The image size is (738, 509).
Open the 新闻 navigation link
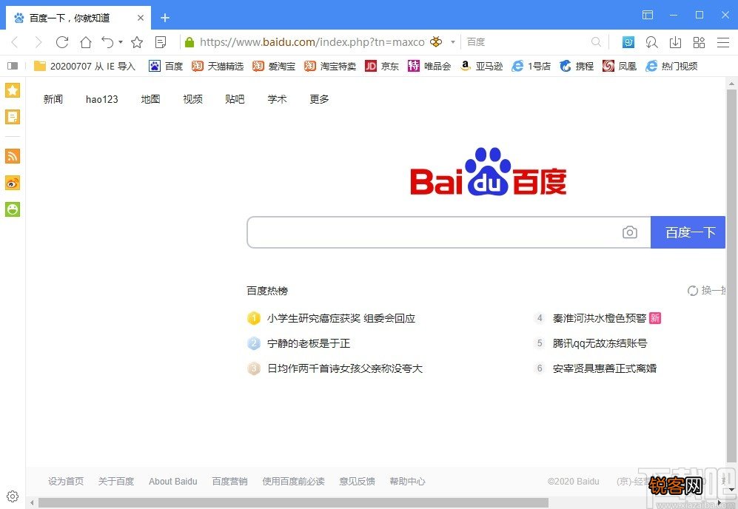(53, 99)
